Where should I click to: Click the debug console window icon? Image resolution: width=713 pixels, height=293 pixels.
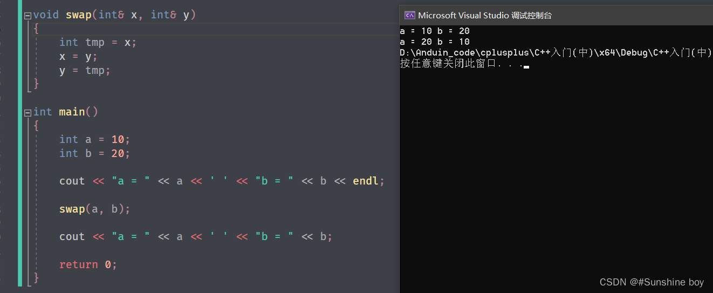(410, 15)
